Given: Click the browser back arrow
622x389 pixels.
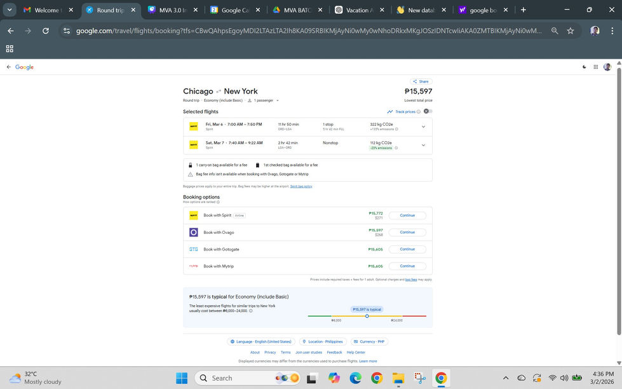Looking at the screenshot, I should pyautogui.click(x=11, y=31).
